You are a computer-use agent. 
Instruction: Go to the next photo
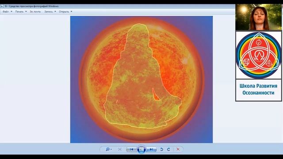pos(151,149)
